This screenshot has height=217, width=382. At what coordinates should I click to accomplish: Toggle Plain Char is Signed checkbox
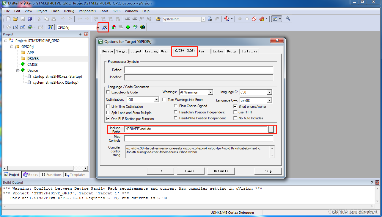click(176, 106)
